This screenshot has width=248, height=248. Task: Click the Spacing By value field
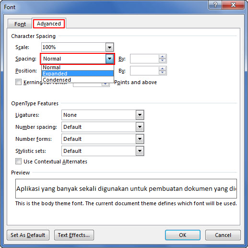pos(144,59)
